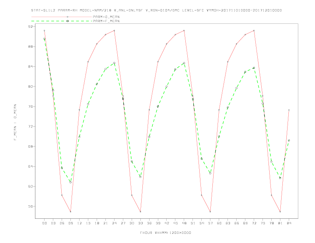Click the red O_MEAN minimum point at hour 33
This screenshot has width=315, height=243.
pyautogui.click(x=140, y=212)
